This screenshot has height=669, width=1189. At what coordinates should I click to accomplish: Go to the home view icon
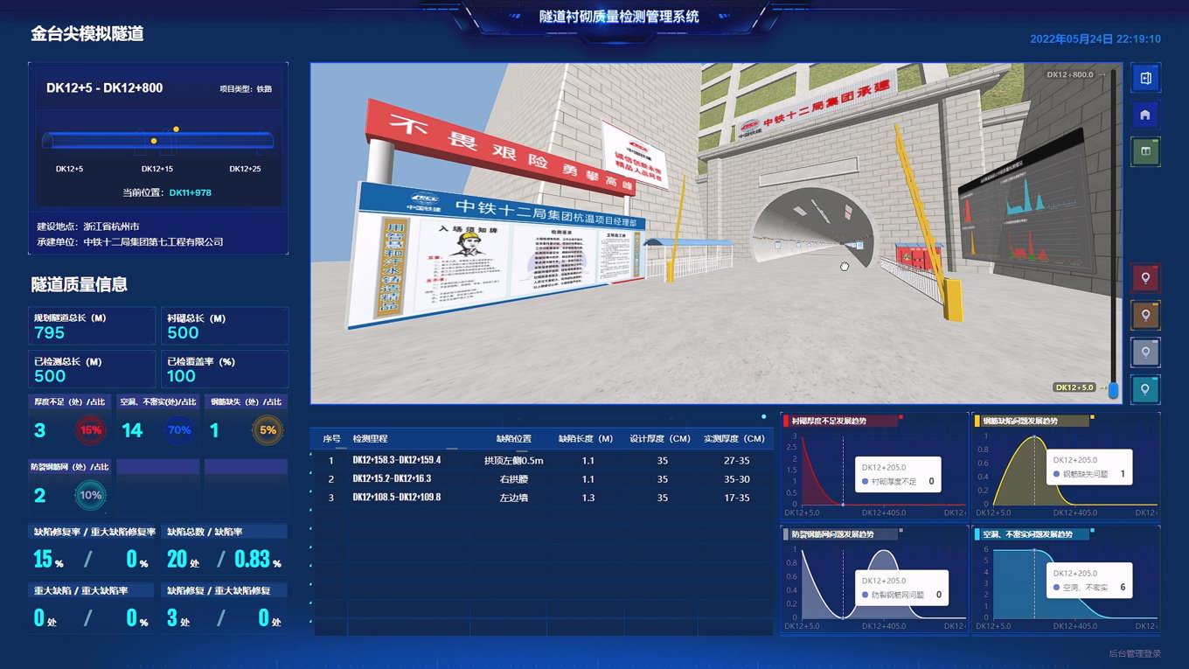pyautogui.click(x=1145, y=115)
